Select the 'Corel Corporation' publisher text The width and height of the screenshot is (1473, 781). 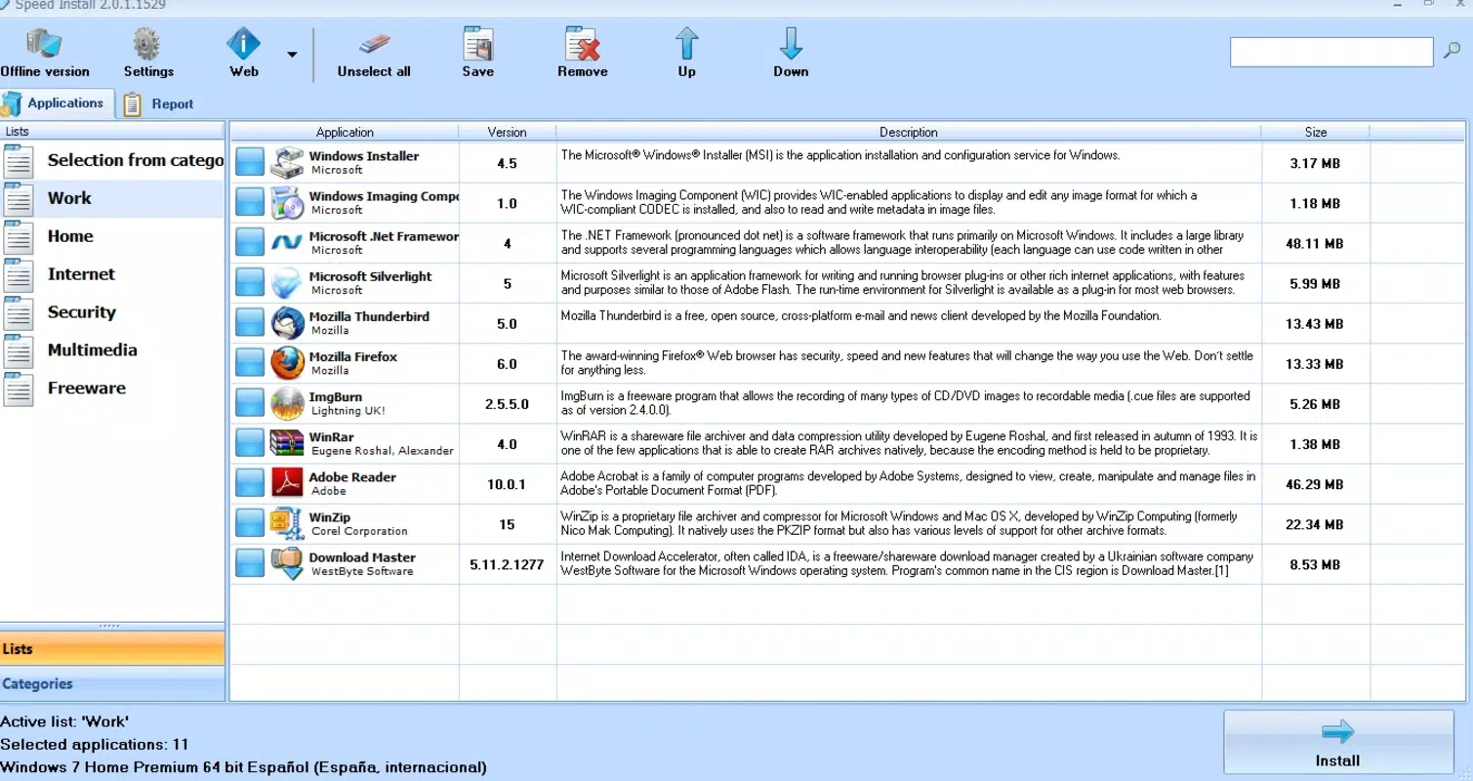point(359,531)
